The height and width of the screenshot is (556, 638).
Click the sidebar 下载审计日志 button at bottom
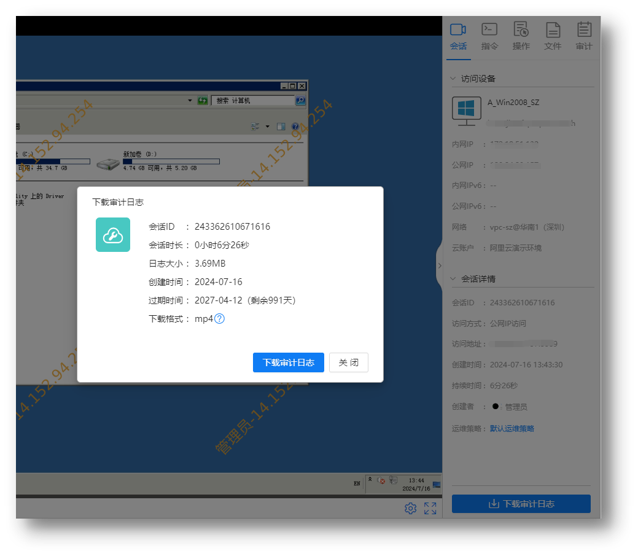(521, 504)
